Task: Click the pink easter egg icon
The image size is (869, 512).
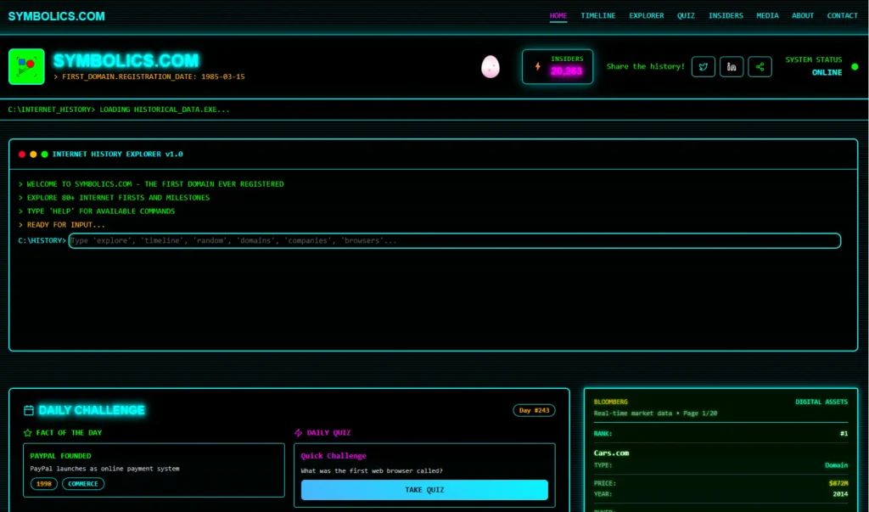Action: [x=490, y=66]
